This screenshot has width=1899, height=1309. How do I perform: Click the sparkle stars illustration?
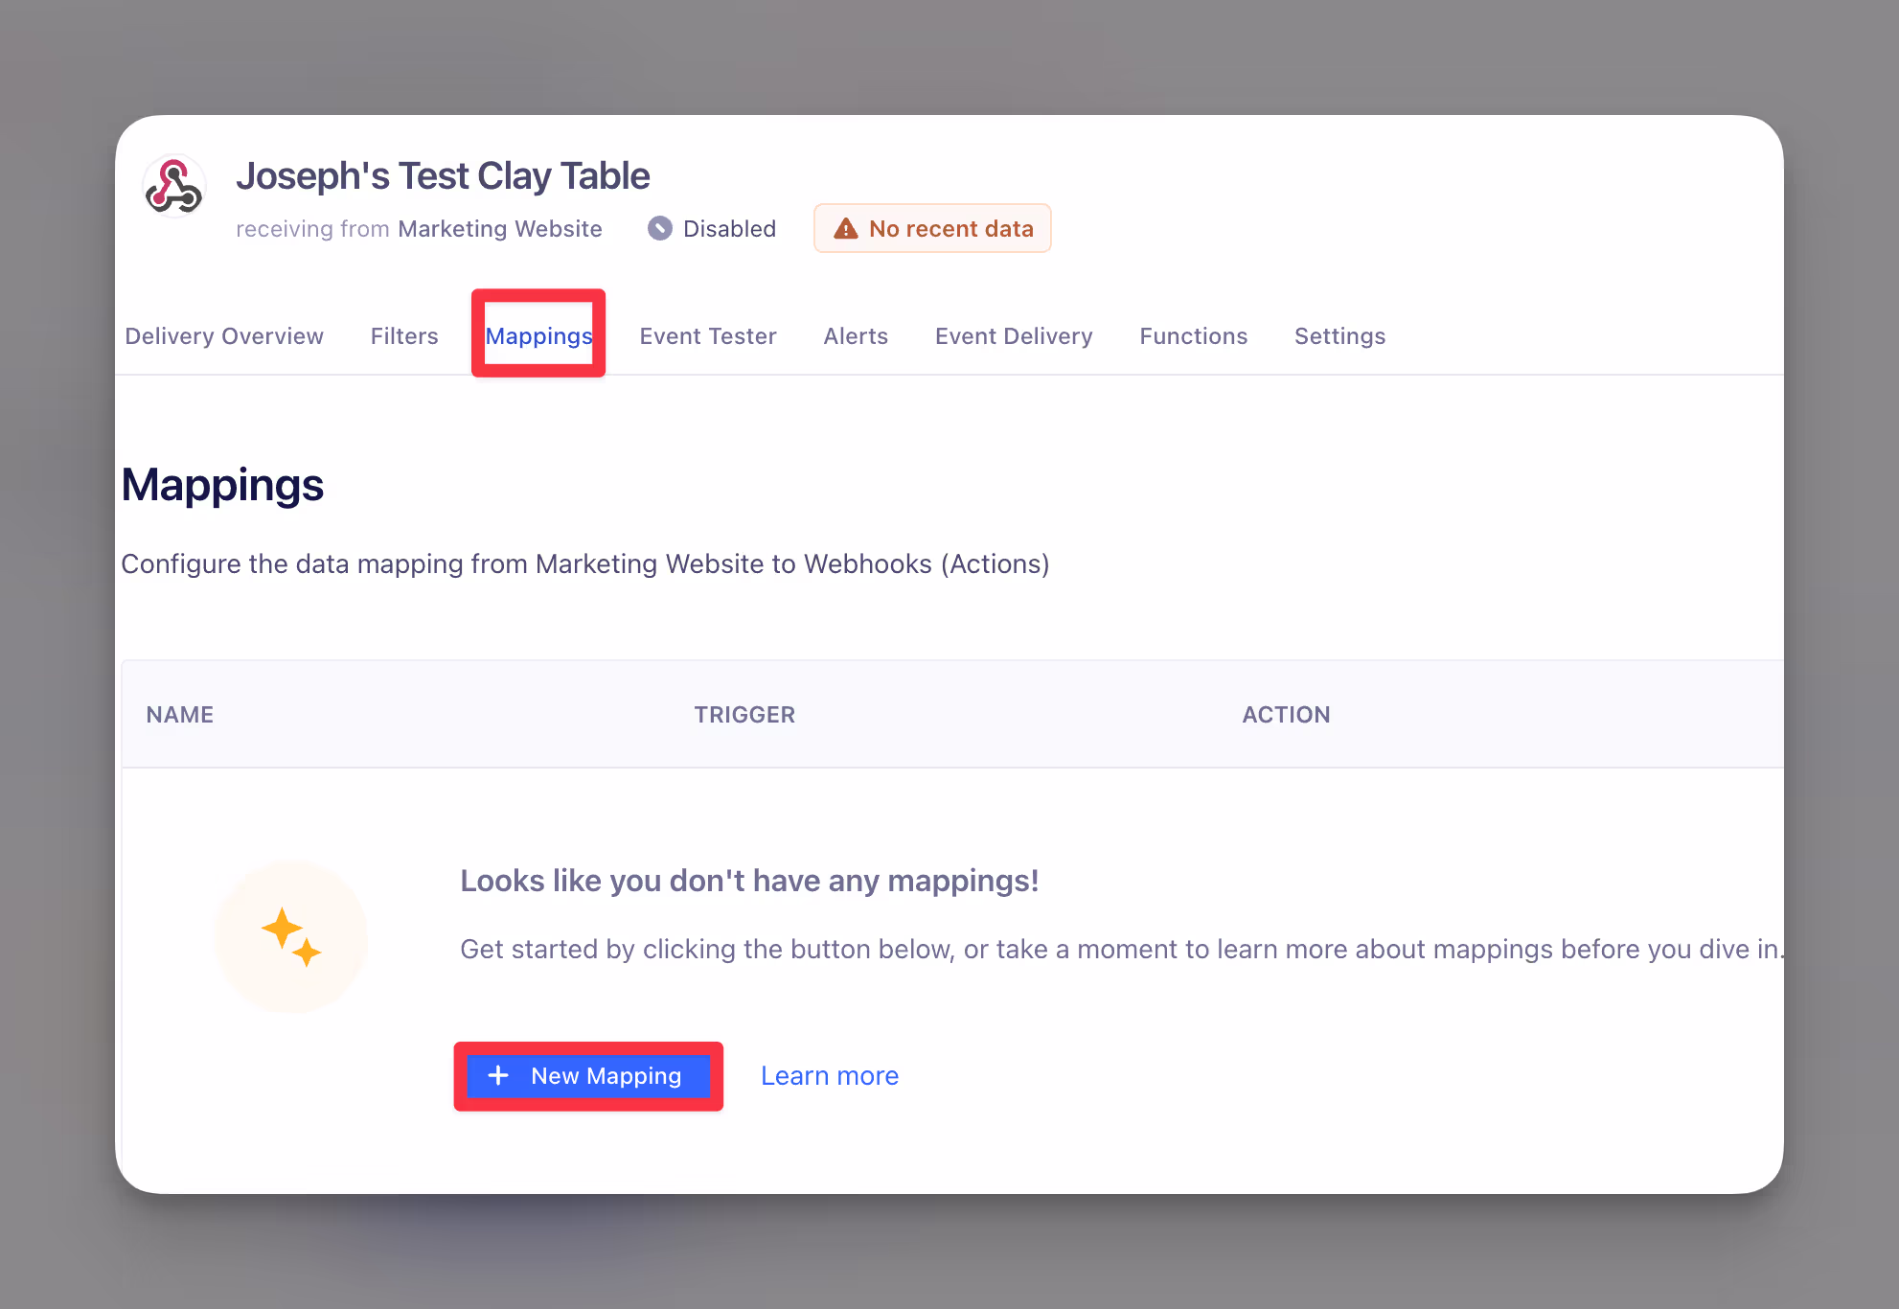[x=291, y=936]
